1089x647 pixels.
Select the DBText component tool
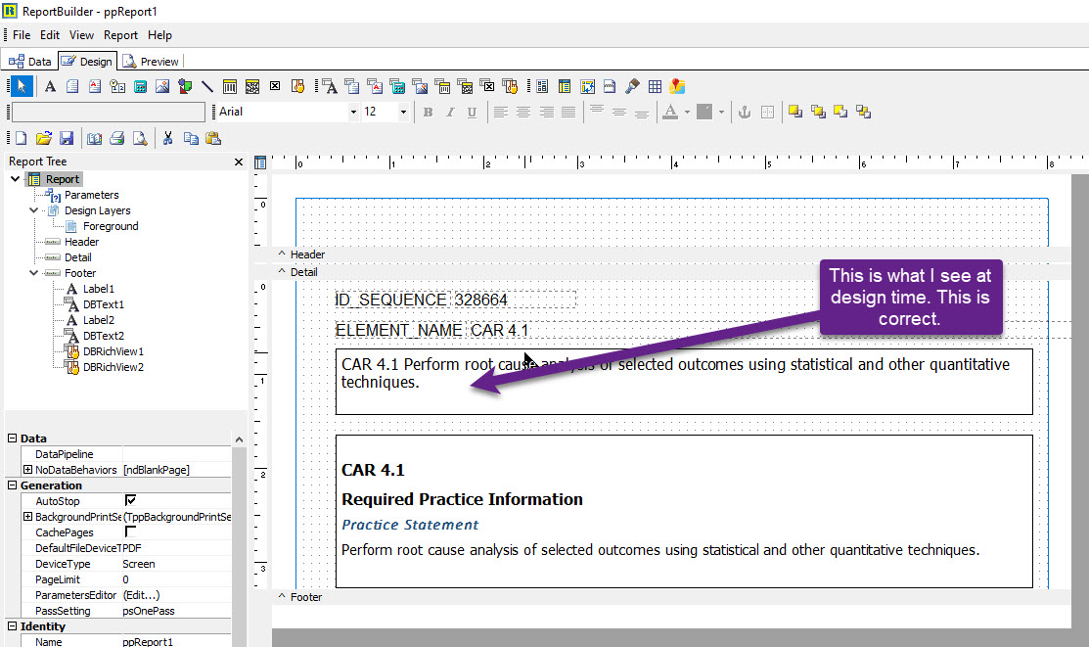click(x=330, y=86)
